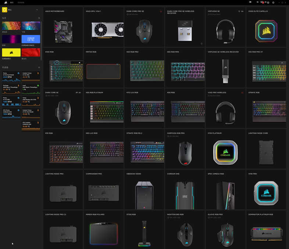
Task: Open the H100i Elite Capellix cooler tile
Action: (x=266, y=27)
